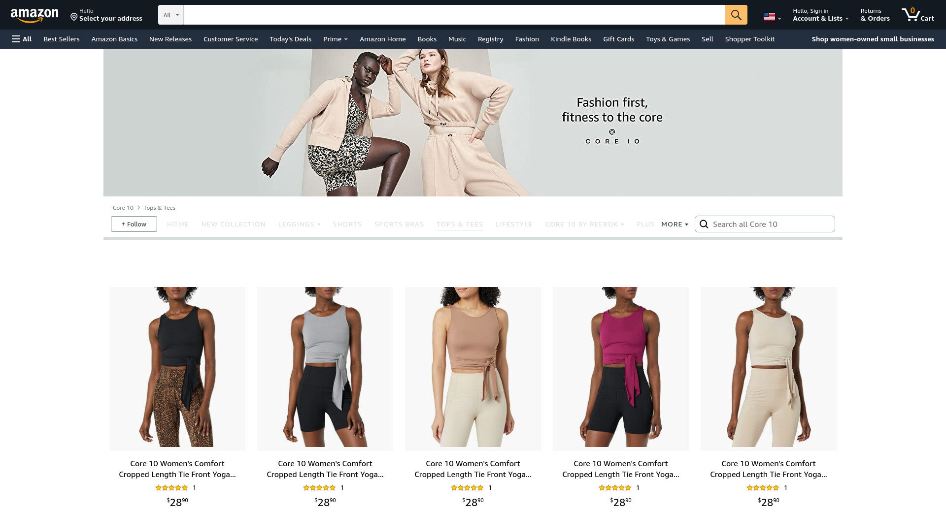Click the orange search magnifier button
Viewport: 946px width, 512px height.
(x=736, y=15)
